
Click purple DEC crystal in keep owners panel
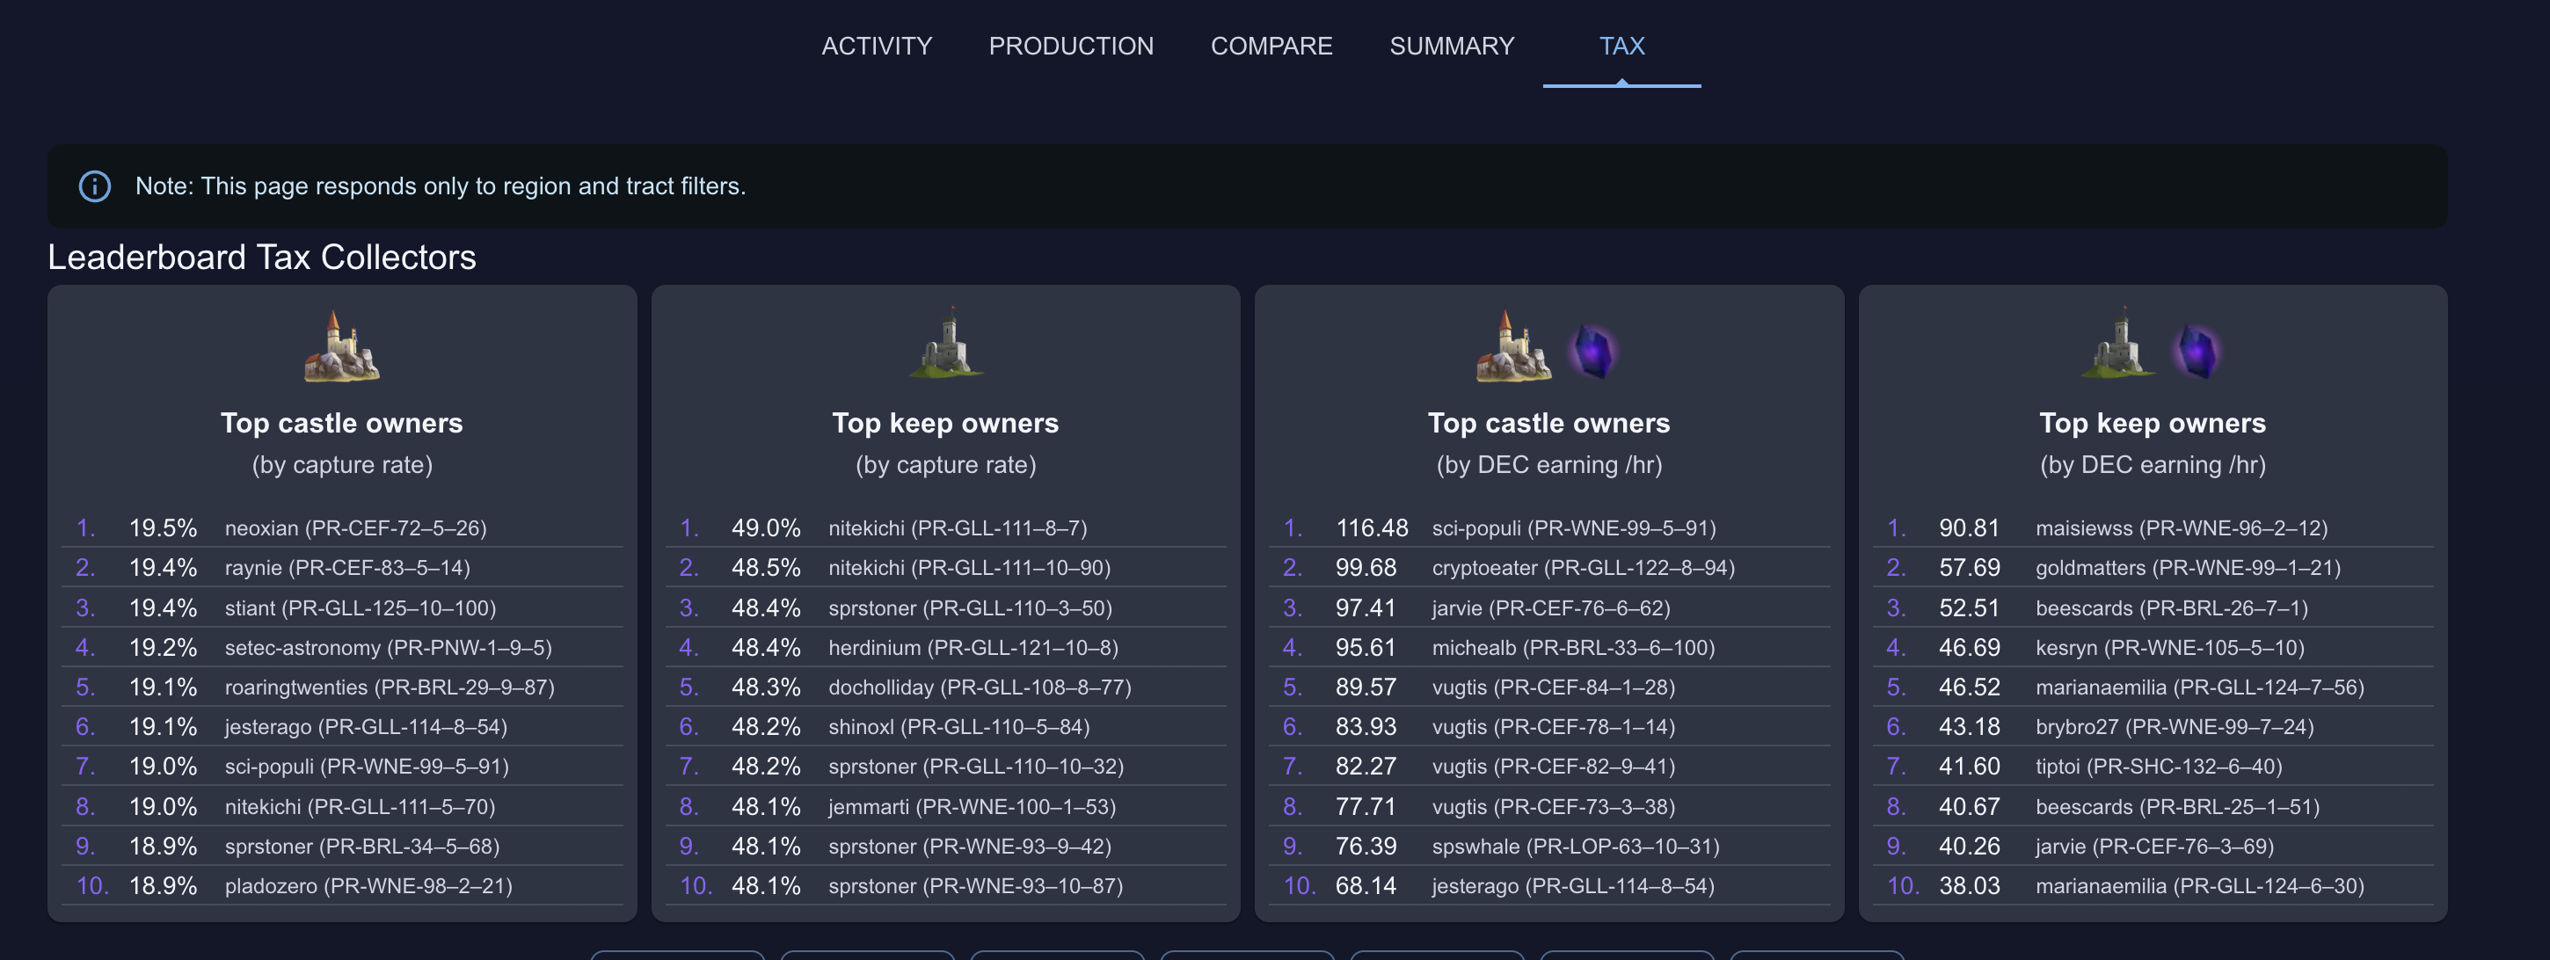(2197, 353)
